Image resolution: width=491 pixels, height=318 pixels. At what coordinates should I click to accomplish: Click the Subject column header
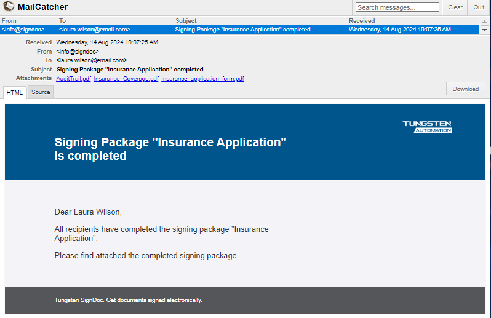pyautogui.click(x=186, y=21)
